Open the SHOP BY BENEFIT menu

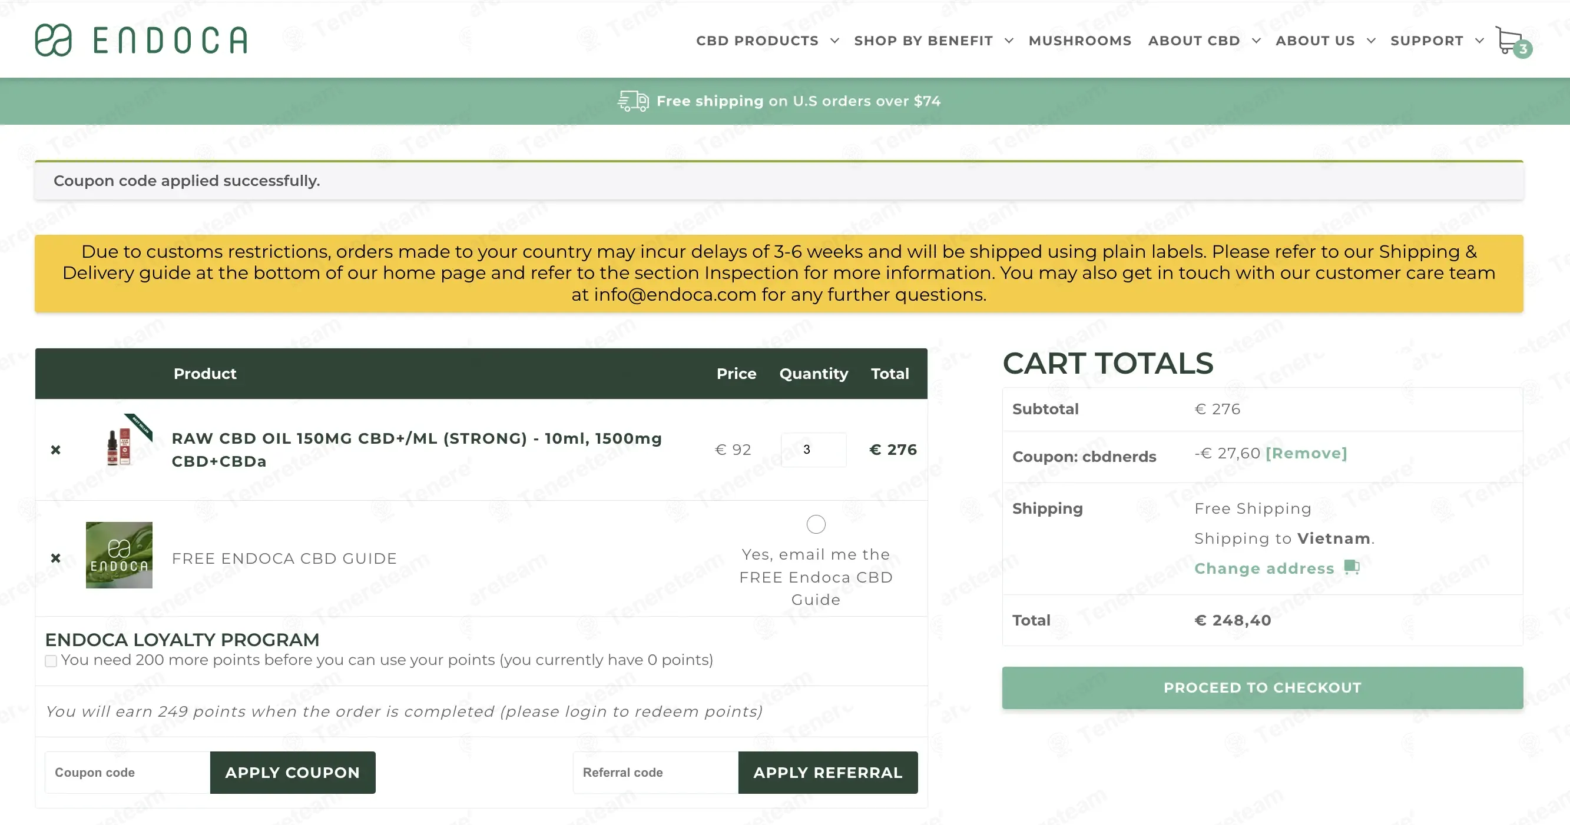click(x=923, y=41)
